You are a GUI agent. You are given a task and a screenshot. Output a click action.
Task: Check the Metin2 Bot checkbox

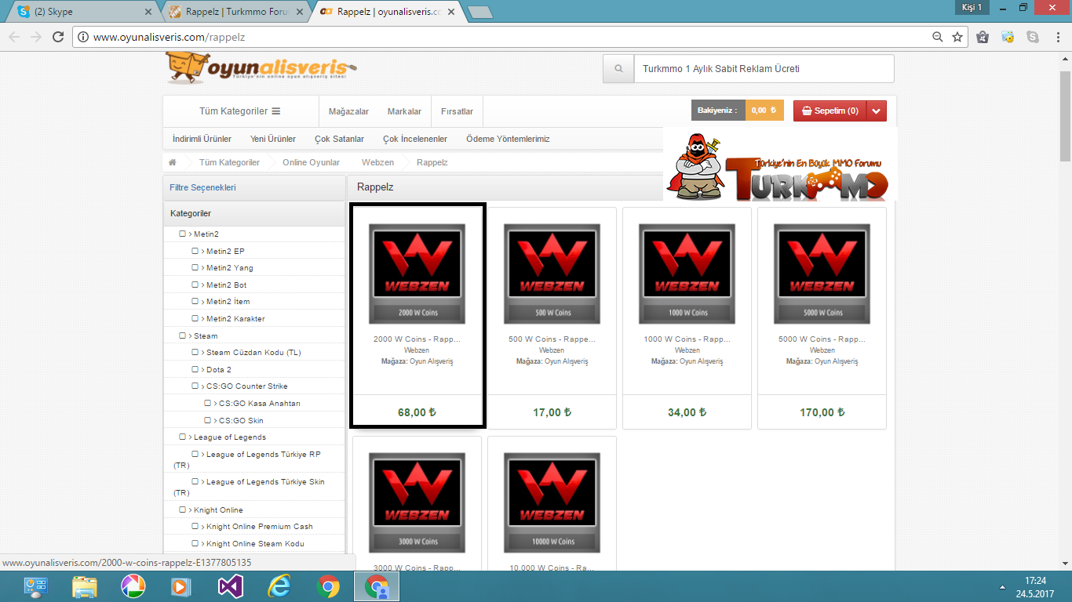[195, 285]
